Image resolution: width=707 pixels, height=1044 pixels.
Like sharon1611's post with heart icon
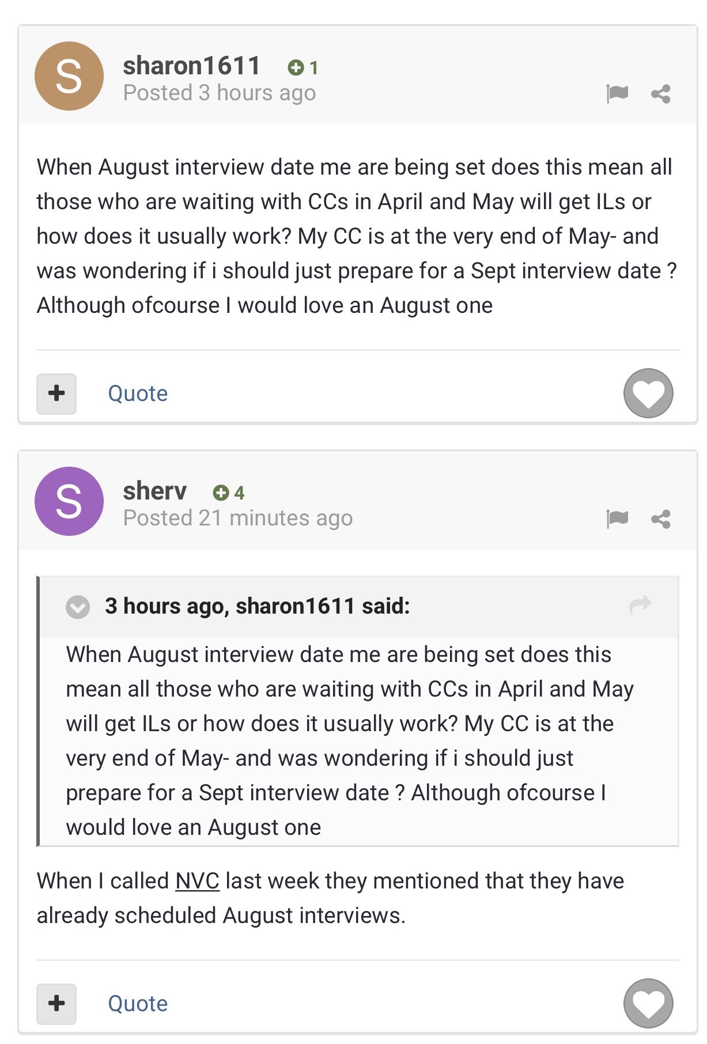pos(648,393)
